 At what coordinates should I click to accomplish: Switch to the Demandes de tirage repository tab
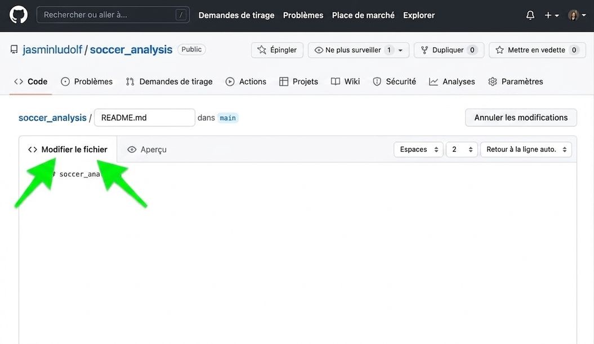click(x=169, y=82)
